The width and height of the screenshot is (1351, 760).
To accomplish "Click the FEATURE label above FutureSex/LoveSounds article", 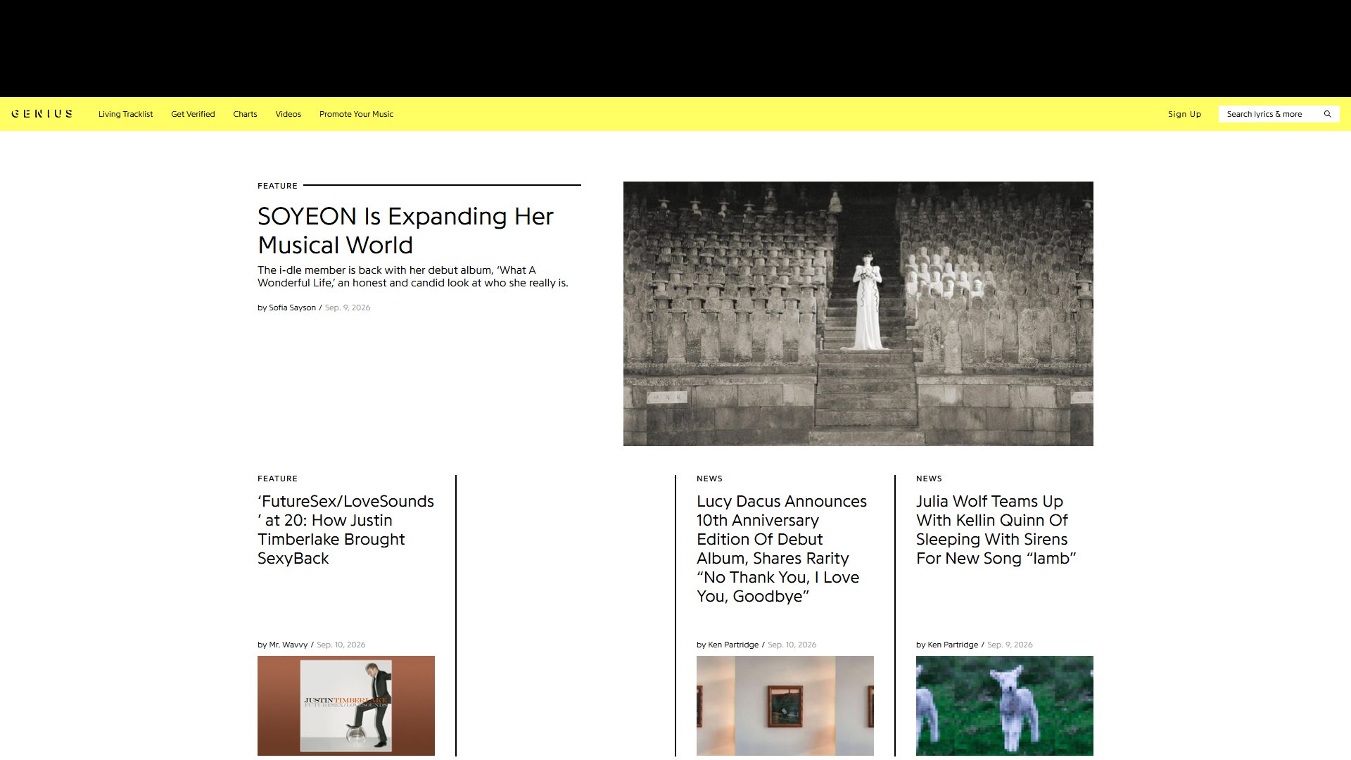I will pyautogui.click(x=277, y=479).
